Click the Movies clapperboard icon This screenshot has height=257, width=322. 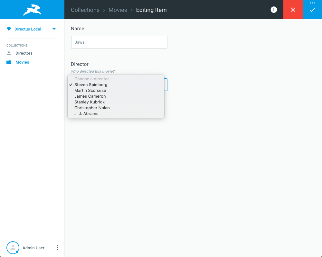(x=9, y=62)
